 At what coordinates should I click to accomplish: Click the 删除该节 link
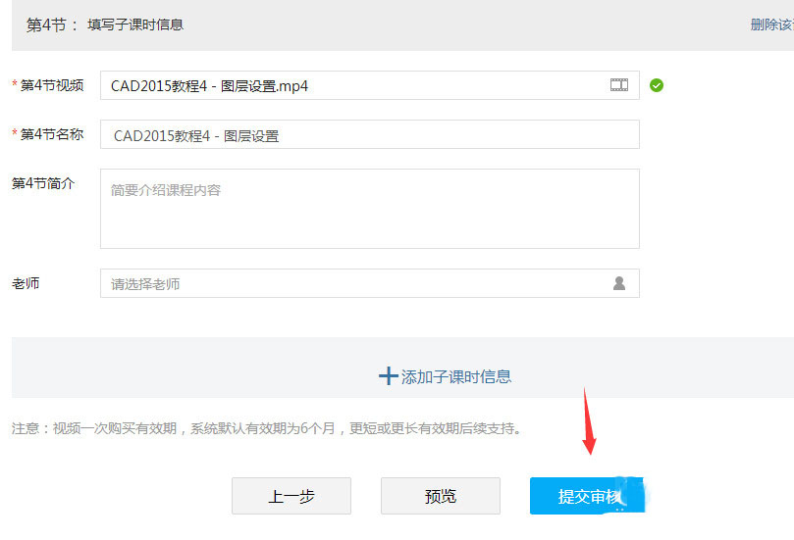point(771,25)
